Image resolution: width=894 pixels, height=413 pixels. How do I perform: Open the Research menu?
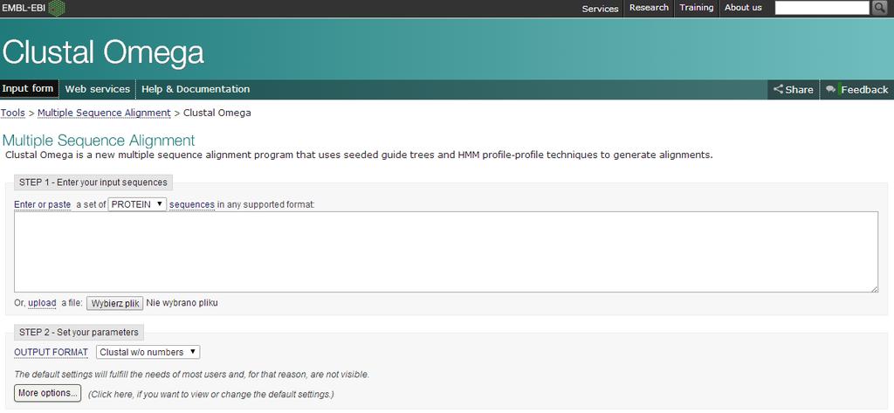click(x=649, y=8)
